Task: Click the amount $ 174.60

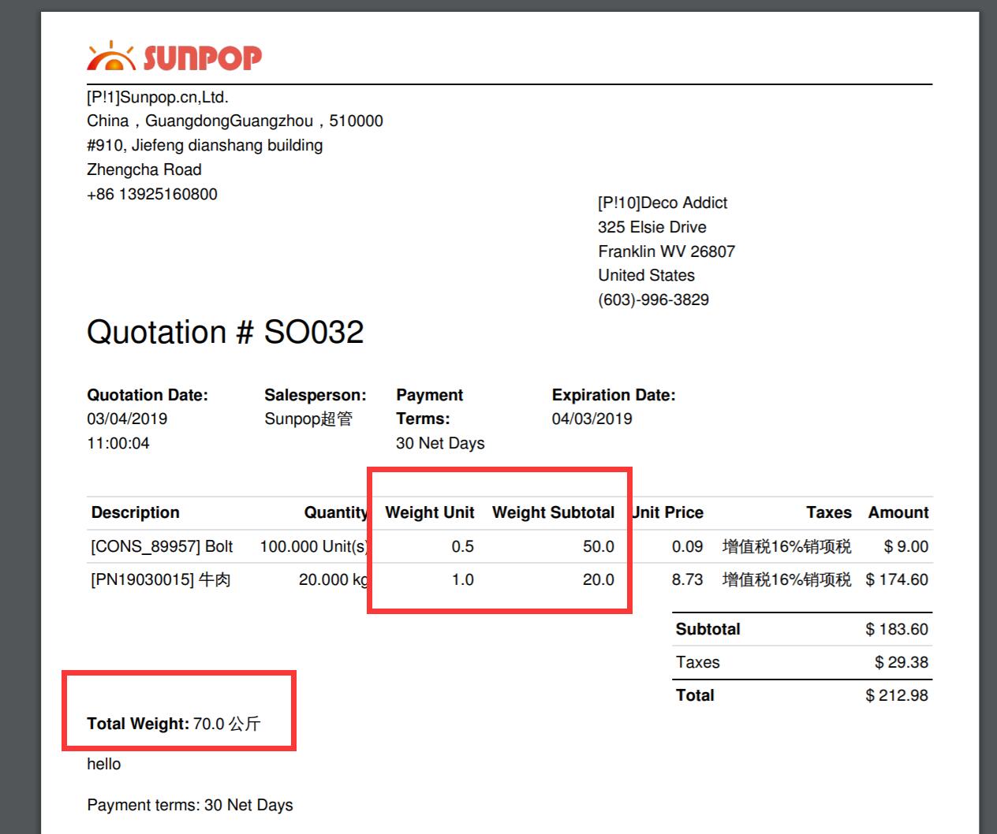Action: click(x=897, y=579)
